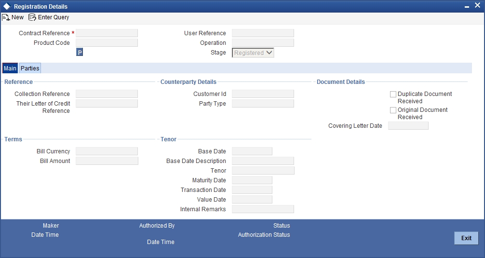Screen dimensions: 485x258
Task: Click Their Letter of Credit Reference field
Action: 107,103
